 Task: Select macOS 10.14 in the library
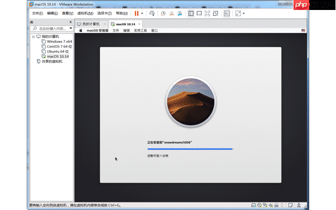click(x=58, y=56)
